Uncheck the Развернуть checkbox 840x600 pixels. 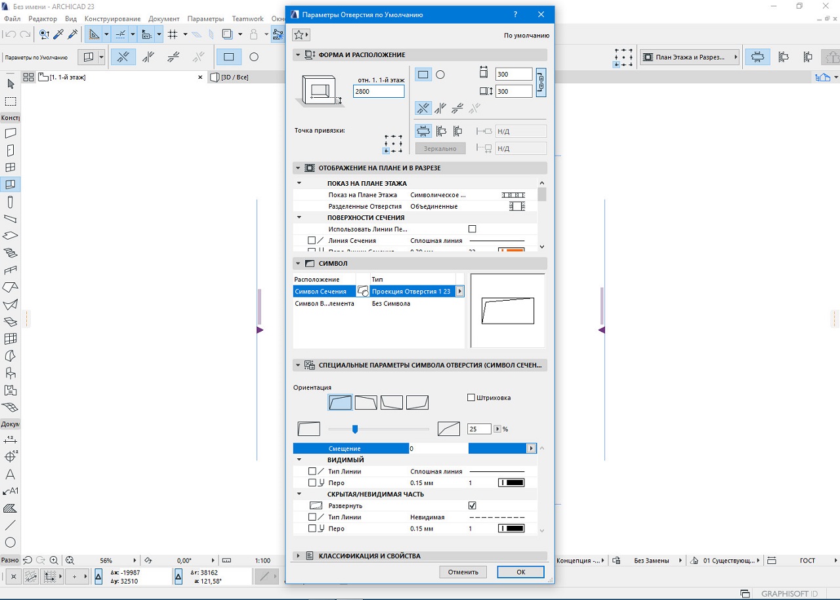click(472, 506)
